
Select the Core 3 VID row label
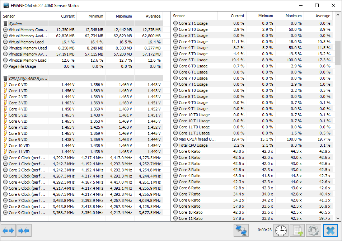point(18,103)
